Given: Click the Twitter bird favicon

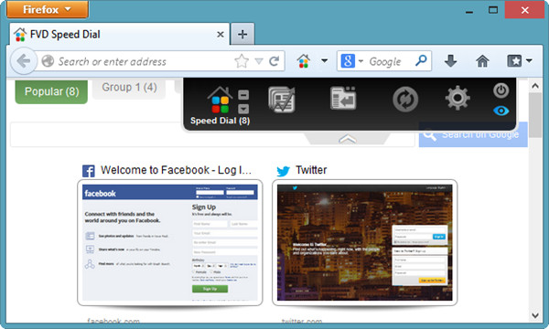Looking at the screenshot, I should pyautogui.click(x=283, y=171).
